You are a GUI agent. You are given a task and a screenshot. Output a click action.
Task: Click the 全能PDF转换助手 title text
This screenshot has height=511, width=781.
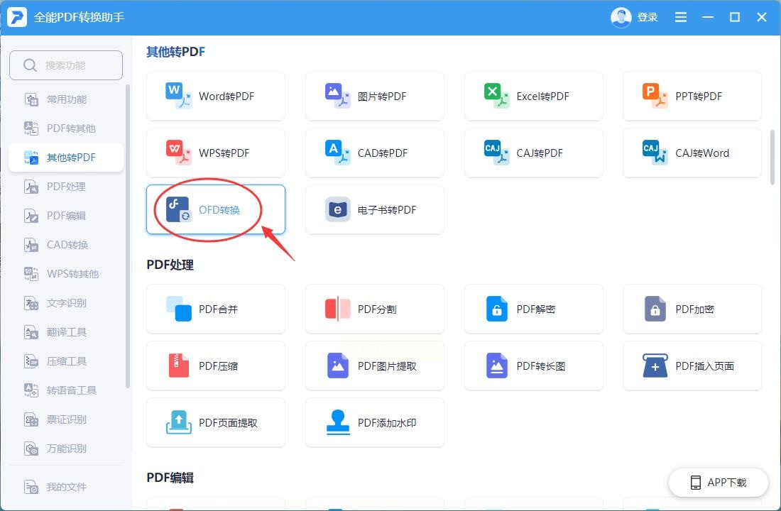click(x=80, y=18)
